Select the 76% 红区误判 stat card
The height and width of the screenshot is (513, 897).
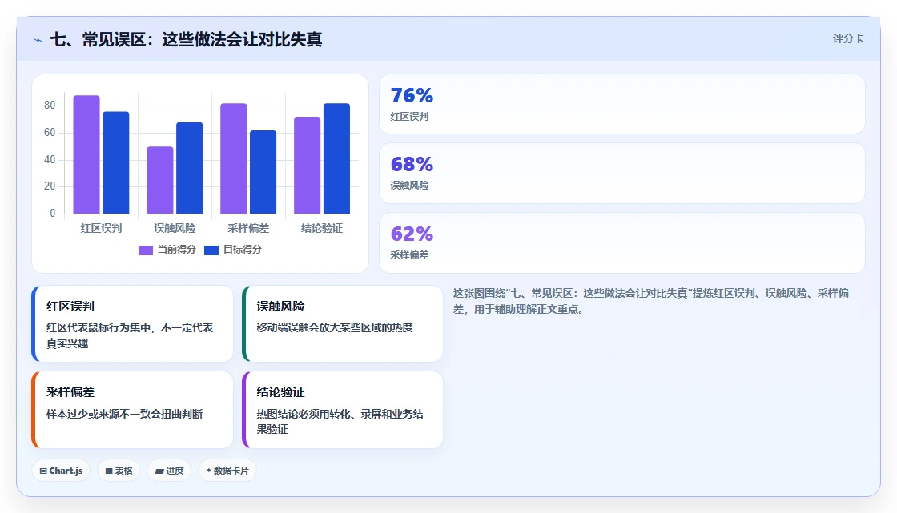pyautogui.click(x=621, y=104)
